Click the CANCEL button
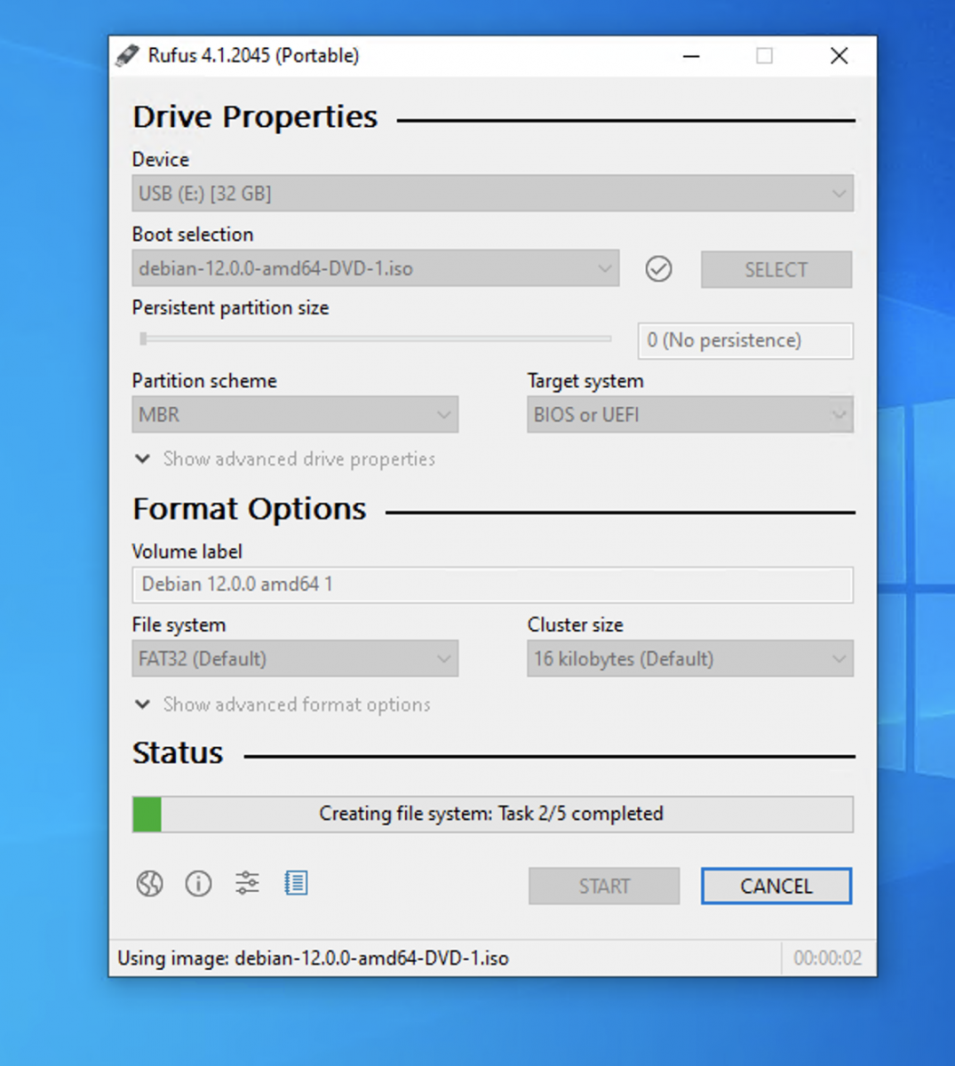The image size is (955, 1066). pyautogui.click(x=776, y=886)
